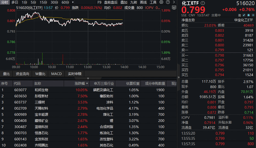Toggle 盘前盘后 pre/post market display
The image size is (256, 148).
pos(111,2)
